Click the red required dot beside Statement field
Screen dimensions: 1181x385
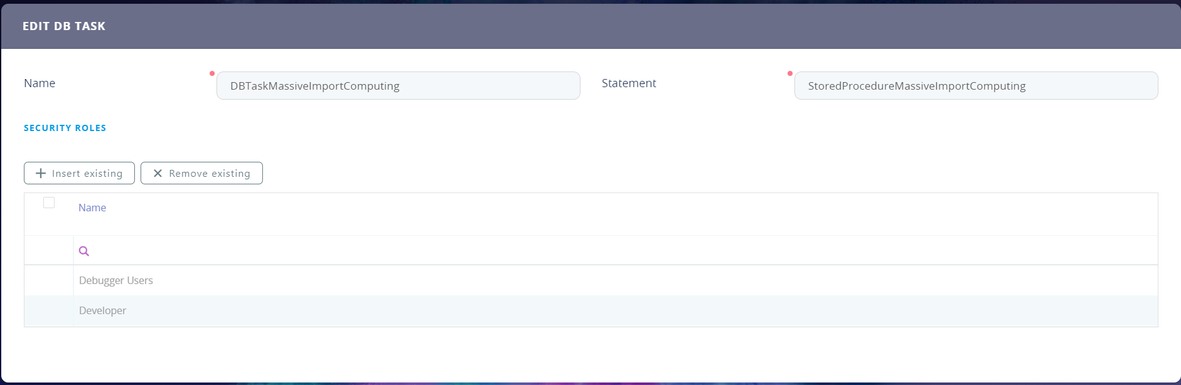pos(790,73)
